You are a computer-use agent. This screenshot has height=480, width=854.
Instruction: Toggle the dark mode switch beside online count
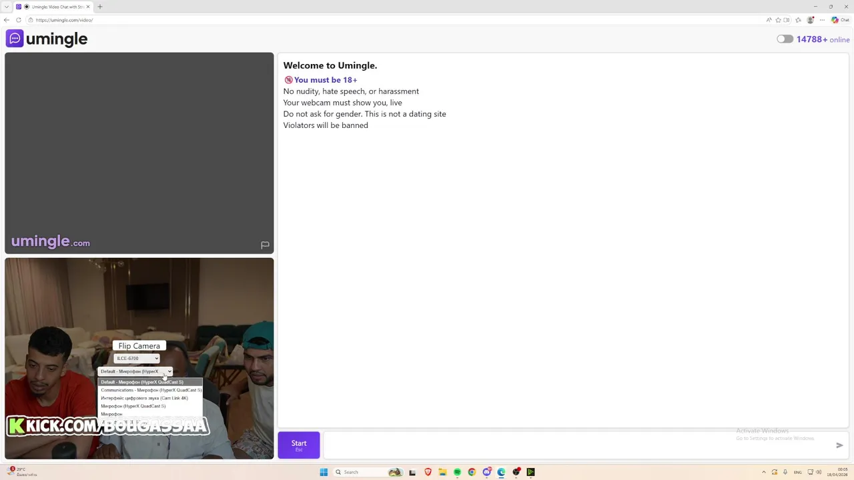(785, 39)
